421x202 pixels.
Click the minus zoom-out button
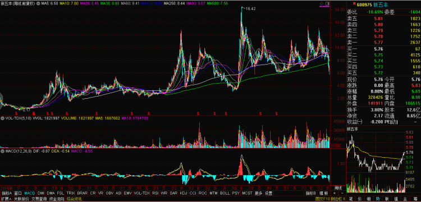(342, 193)
